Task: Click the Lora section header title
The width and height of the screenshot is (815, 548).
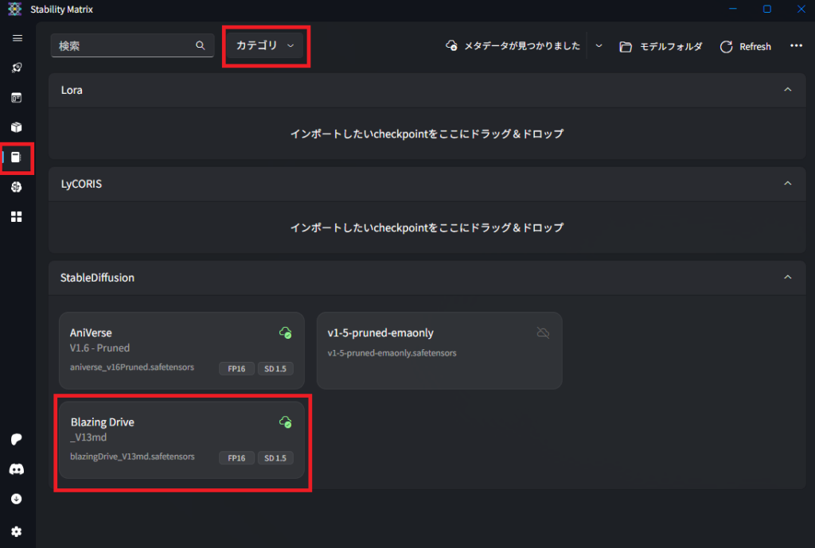Action: point(72,90)
